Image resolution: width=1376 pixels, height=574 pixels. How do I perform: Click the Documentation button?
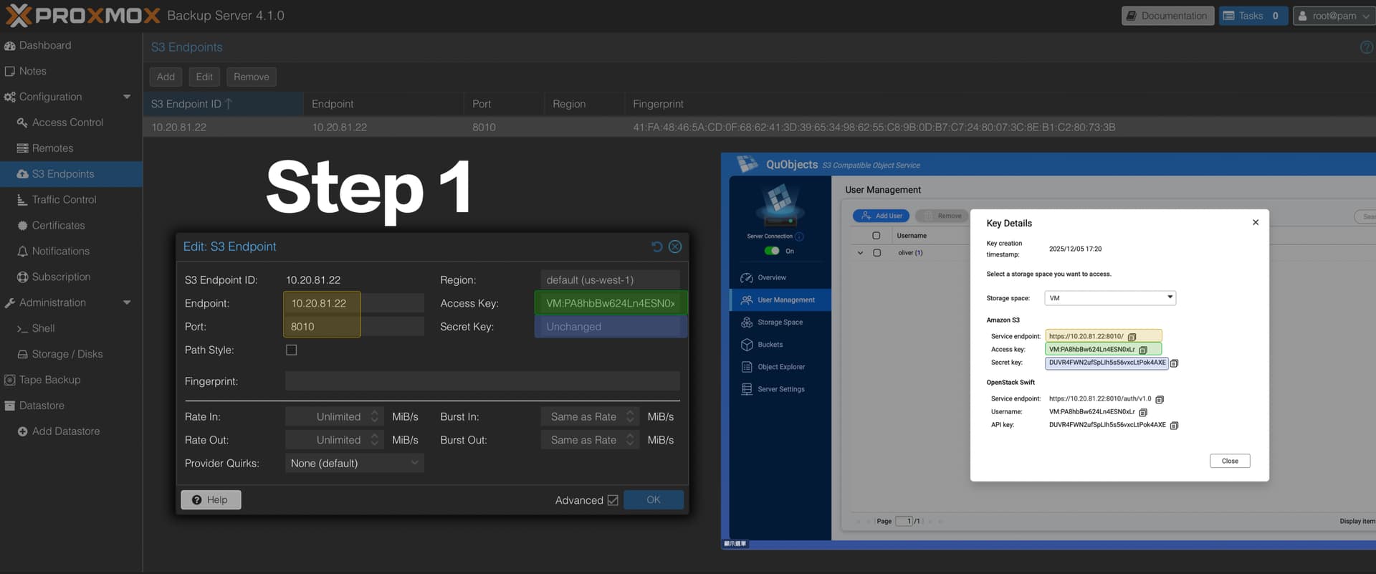coord(1165,16)
